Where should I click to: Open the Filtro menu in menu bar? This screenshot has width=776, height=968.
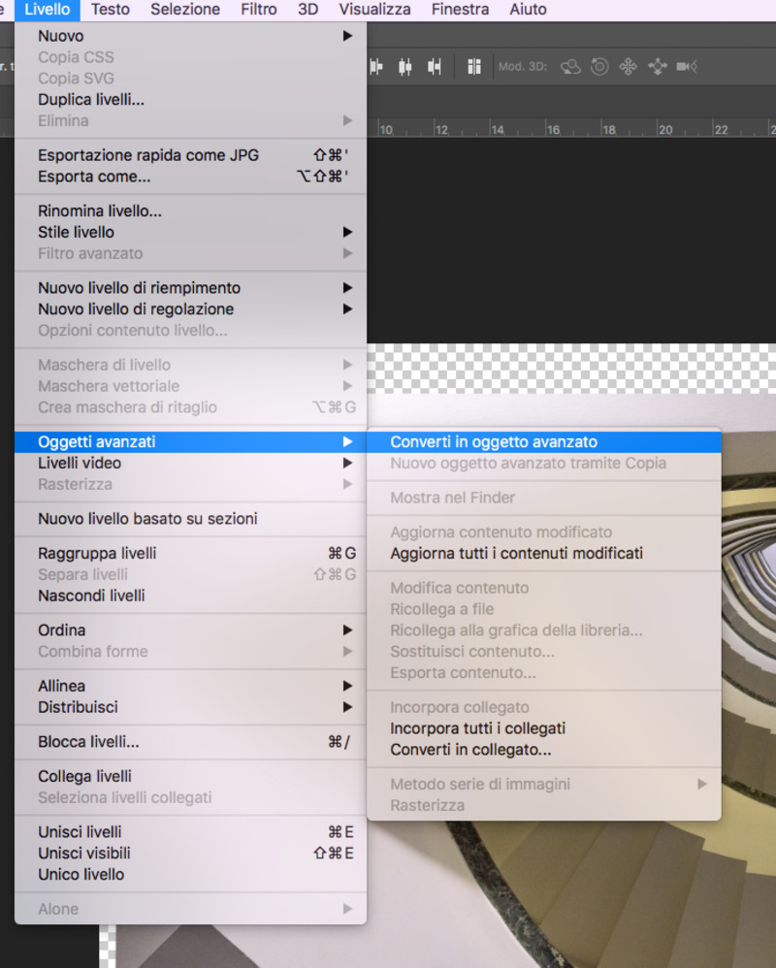(258, 10)
